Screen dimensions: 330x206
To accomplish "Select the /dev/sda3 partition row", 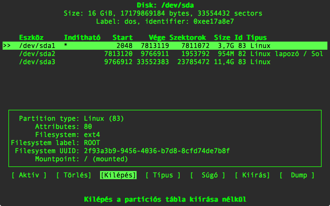I will click(165, 62).
